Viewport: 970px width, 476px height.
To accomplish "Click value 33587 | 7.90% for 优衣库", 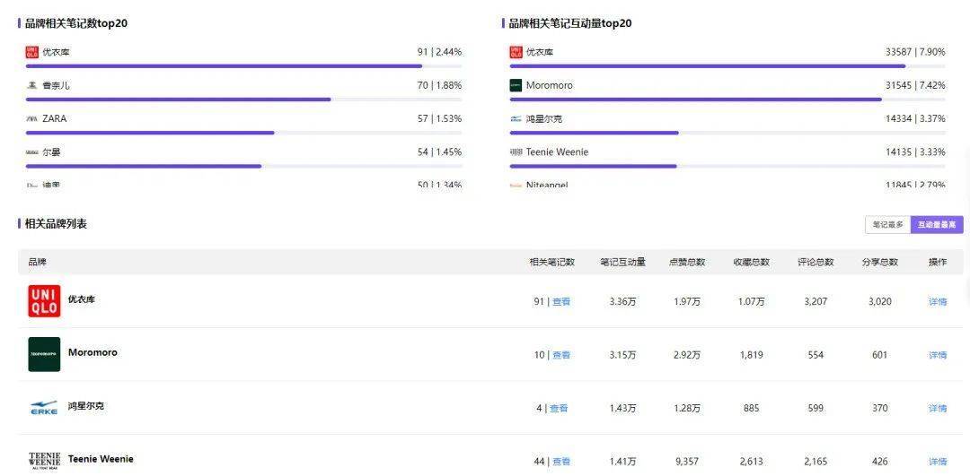I will click(x=915, y=53).
